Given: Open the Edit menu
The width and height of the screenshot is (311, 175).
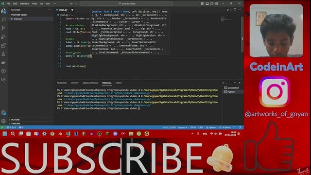Looking at the screenshot, I should pyautogui.click(x=15, y=3).
